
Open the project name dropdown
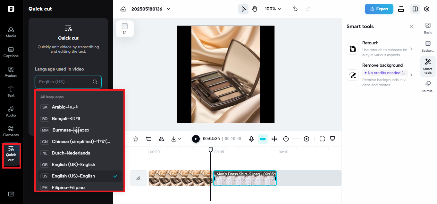coord(168,9)
